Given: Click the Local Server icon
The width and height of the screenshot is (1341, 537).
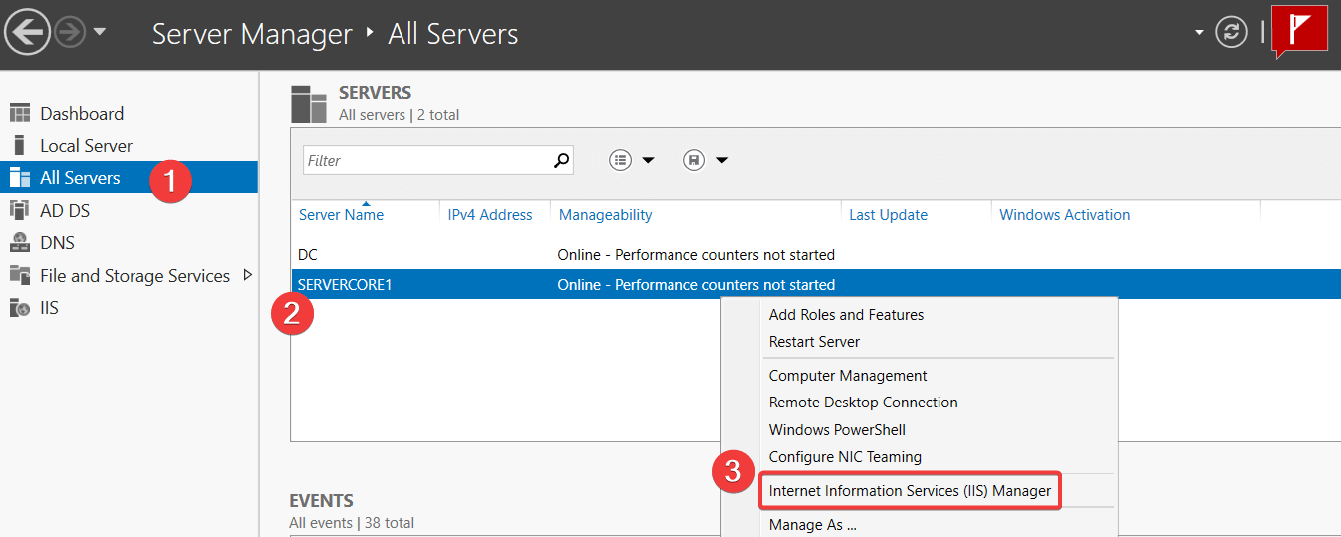Looking at the screenshot, I should coord(20,146).
